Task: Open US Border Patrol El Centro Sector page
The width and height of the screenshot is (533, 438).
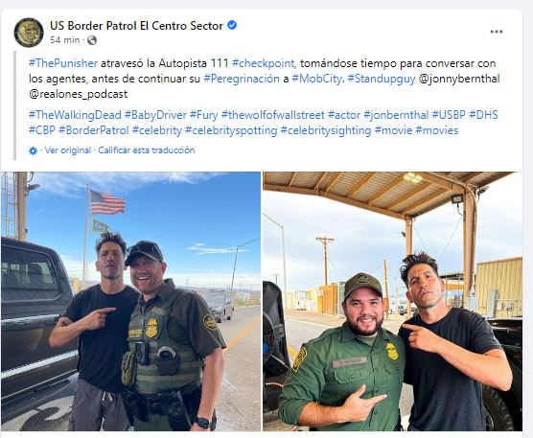Action: 136,26
